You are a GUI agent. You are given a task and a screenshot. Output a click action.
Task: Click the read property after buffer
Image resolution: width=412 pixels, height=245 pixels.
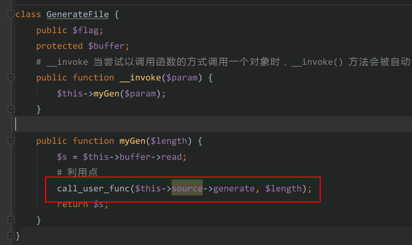click(171, 157)
